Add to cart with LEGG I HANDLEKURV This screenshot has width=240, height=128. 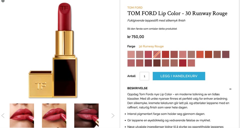click(179, 76)
